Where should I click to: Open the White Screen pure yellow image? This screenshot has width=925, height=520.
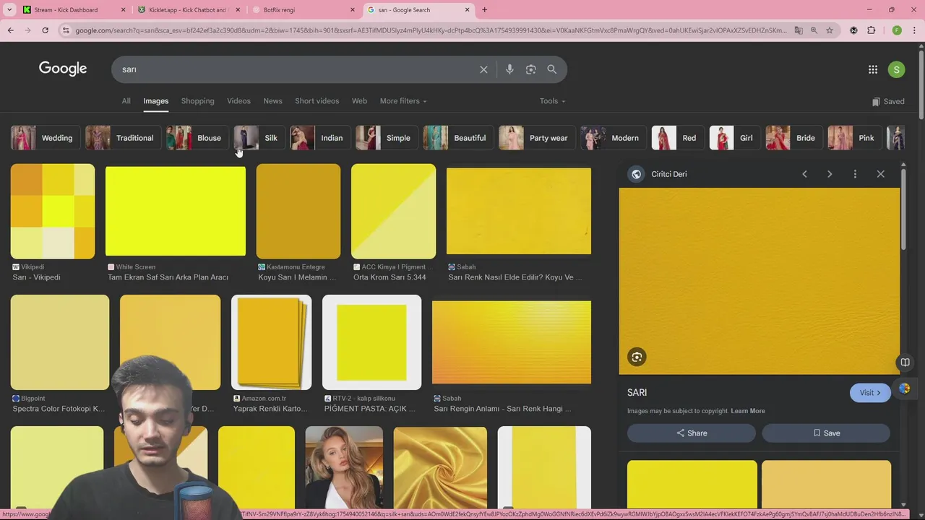click(x=176, y=212)
